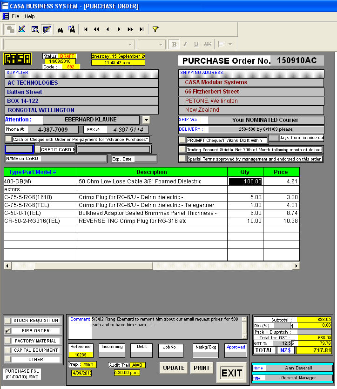This screenshot has height=389, width=337.
Task: Go to the previous record
Action: pos(108,29)
